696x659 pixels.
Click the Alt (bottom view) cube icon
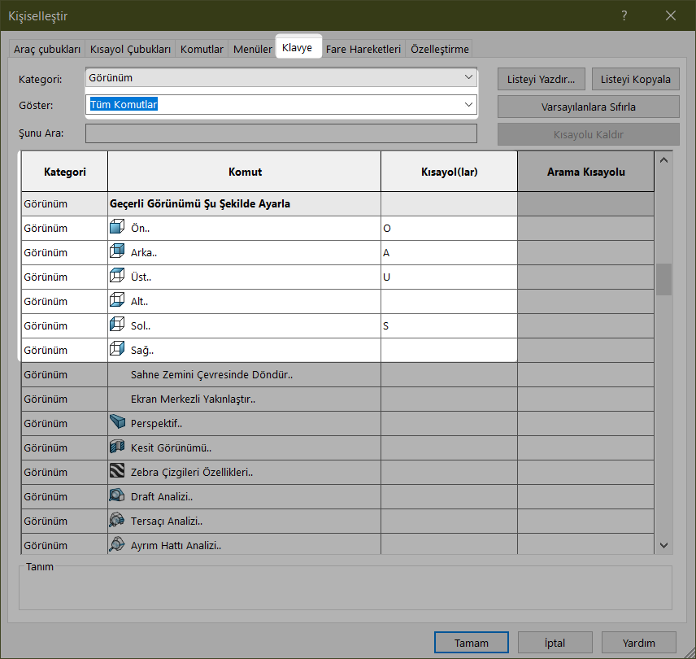pos(117,301)
